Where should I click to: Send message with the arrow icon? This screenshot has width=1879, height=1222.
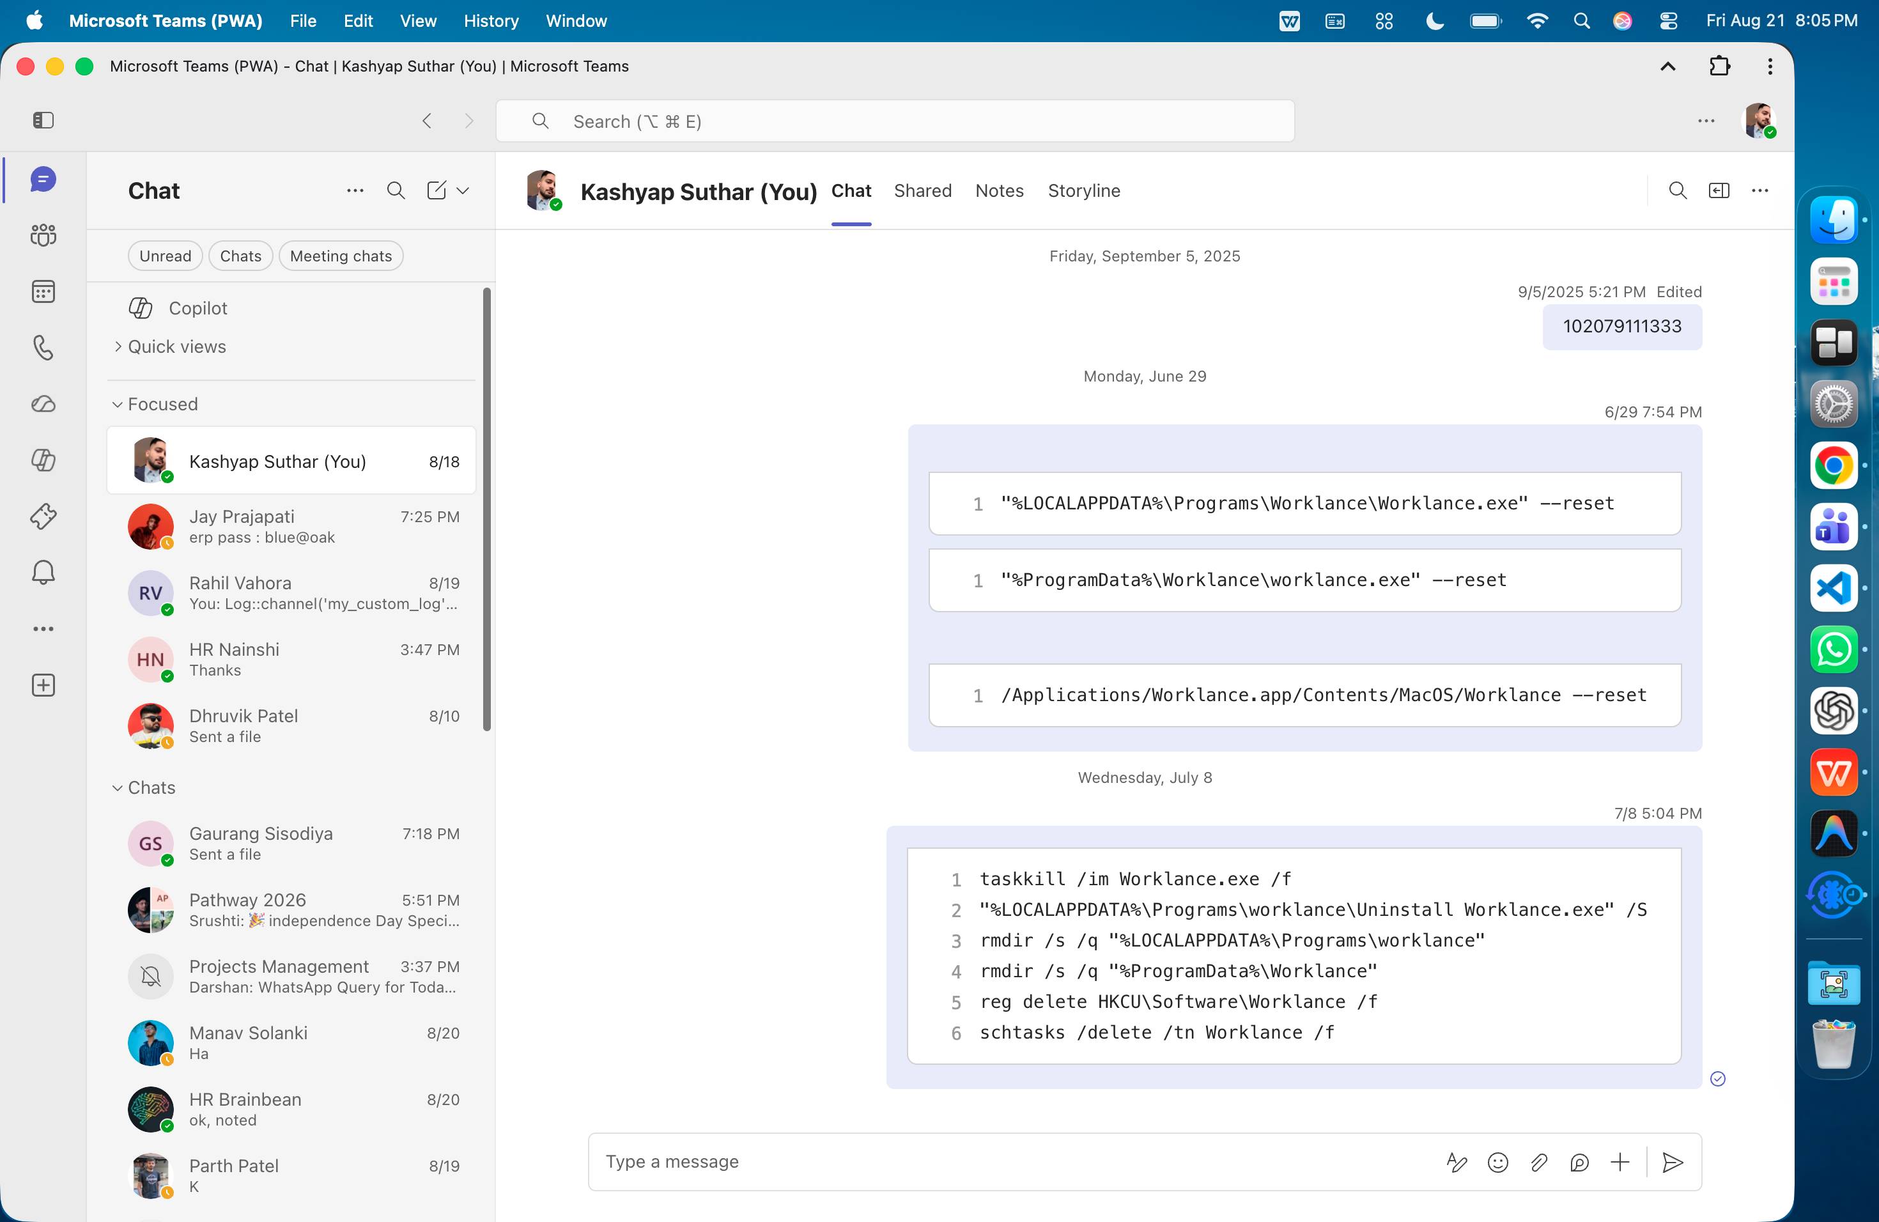click(1672, 1162)
